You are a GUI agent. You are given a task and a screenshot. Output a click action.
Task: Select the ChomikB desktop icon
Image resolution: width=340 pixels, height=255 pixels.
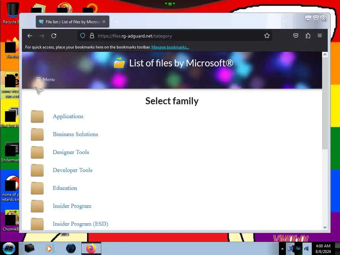click(11, 220)
